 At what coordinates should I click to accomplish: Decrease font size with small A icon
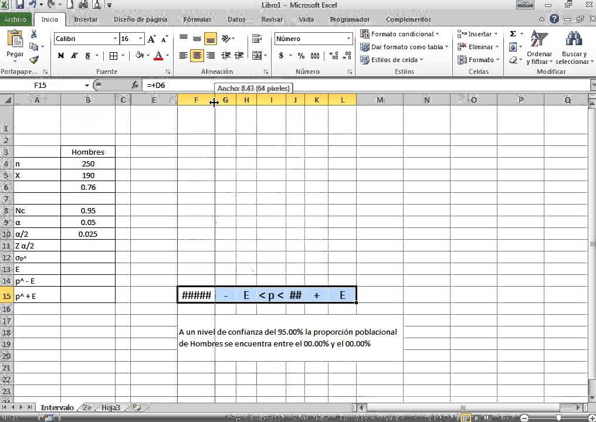(x=164, y=39)
